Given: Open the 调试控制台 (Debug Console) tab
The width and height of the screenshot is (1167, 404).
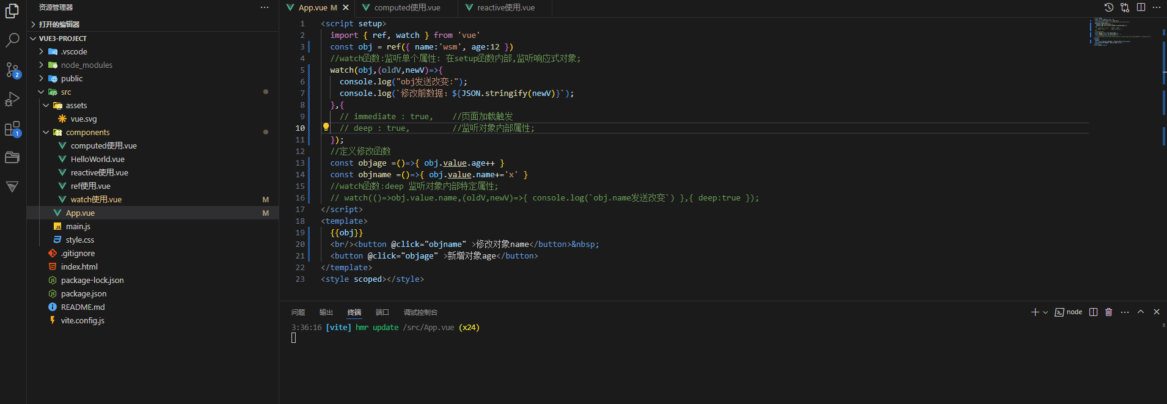Looking at the screenshot, I should pos(420,312).
